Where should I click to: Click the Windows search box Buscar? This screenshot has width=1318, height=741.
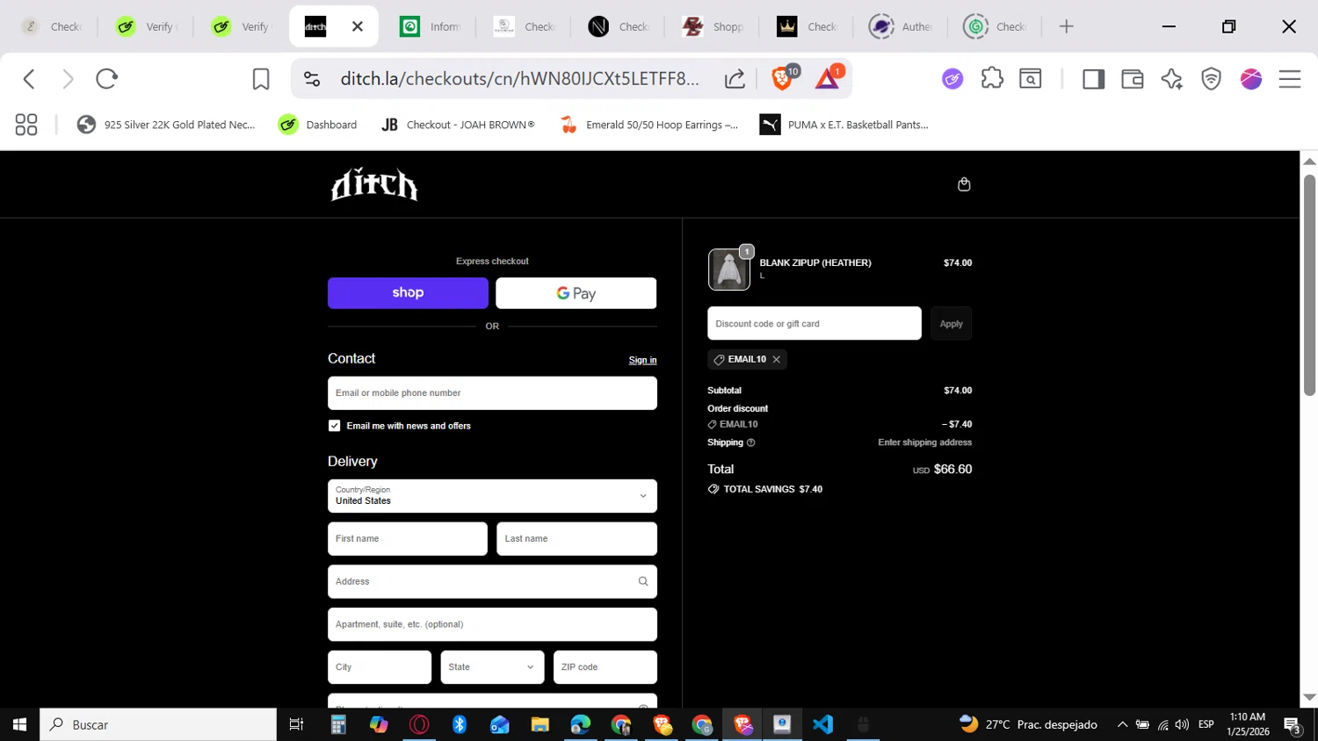(158, 724)
